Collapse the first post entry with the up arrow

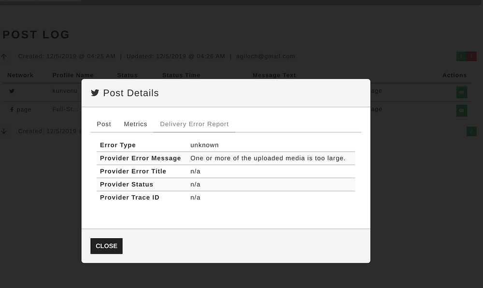click(4, 57)
